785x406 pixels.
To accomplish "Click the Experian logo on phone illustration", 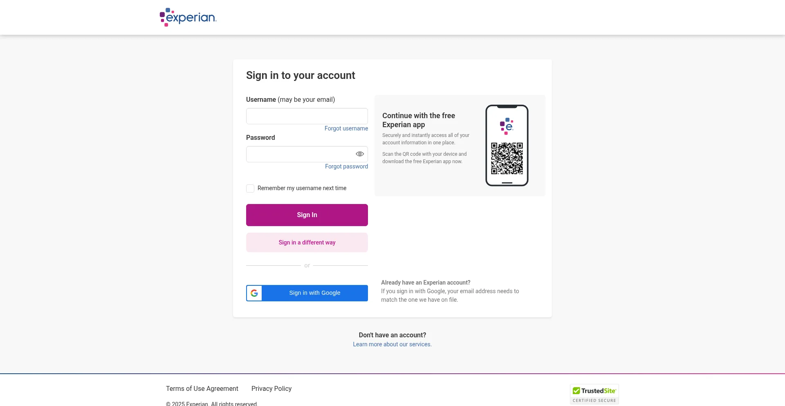I will pos(507,126).
